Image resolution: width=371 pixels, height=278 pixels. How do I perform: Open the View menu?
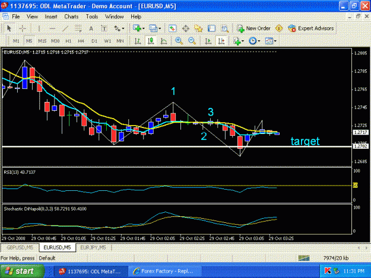click(x=32, y=17)
